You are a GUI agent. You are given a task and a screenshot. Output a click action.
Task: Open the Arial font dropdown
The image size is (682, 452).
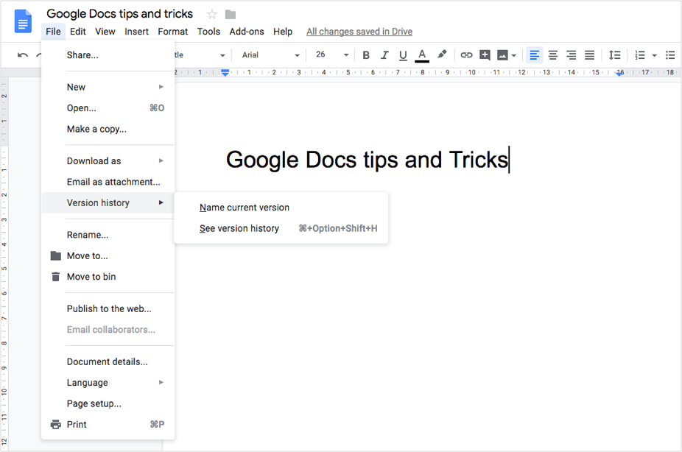pyautogui.click(x=270, y=55)
